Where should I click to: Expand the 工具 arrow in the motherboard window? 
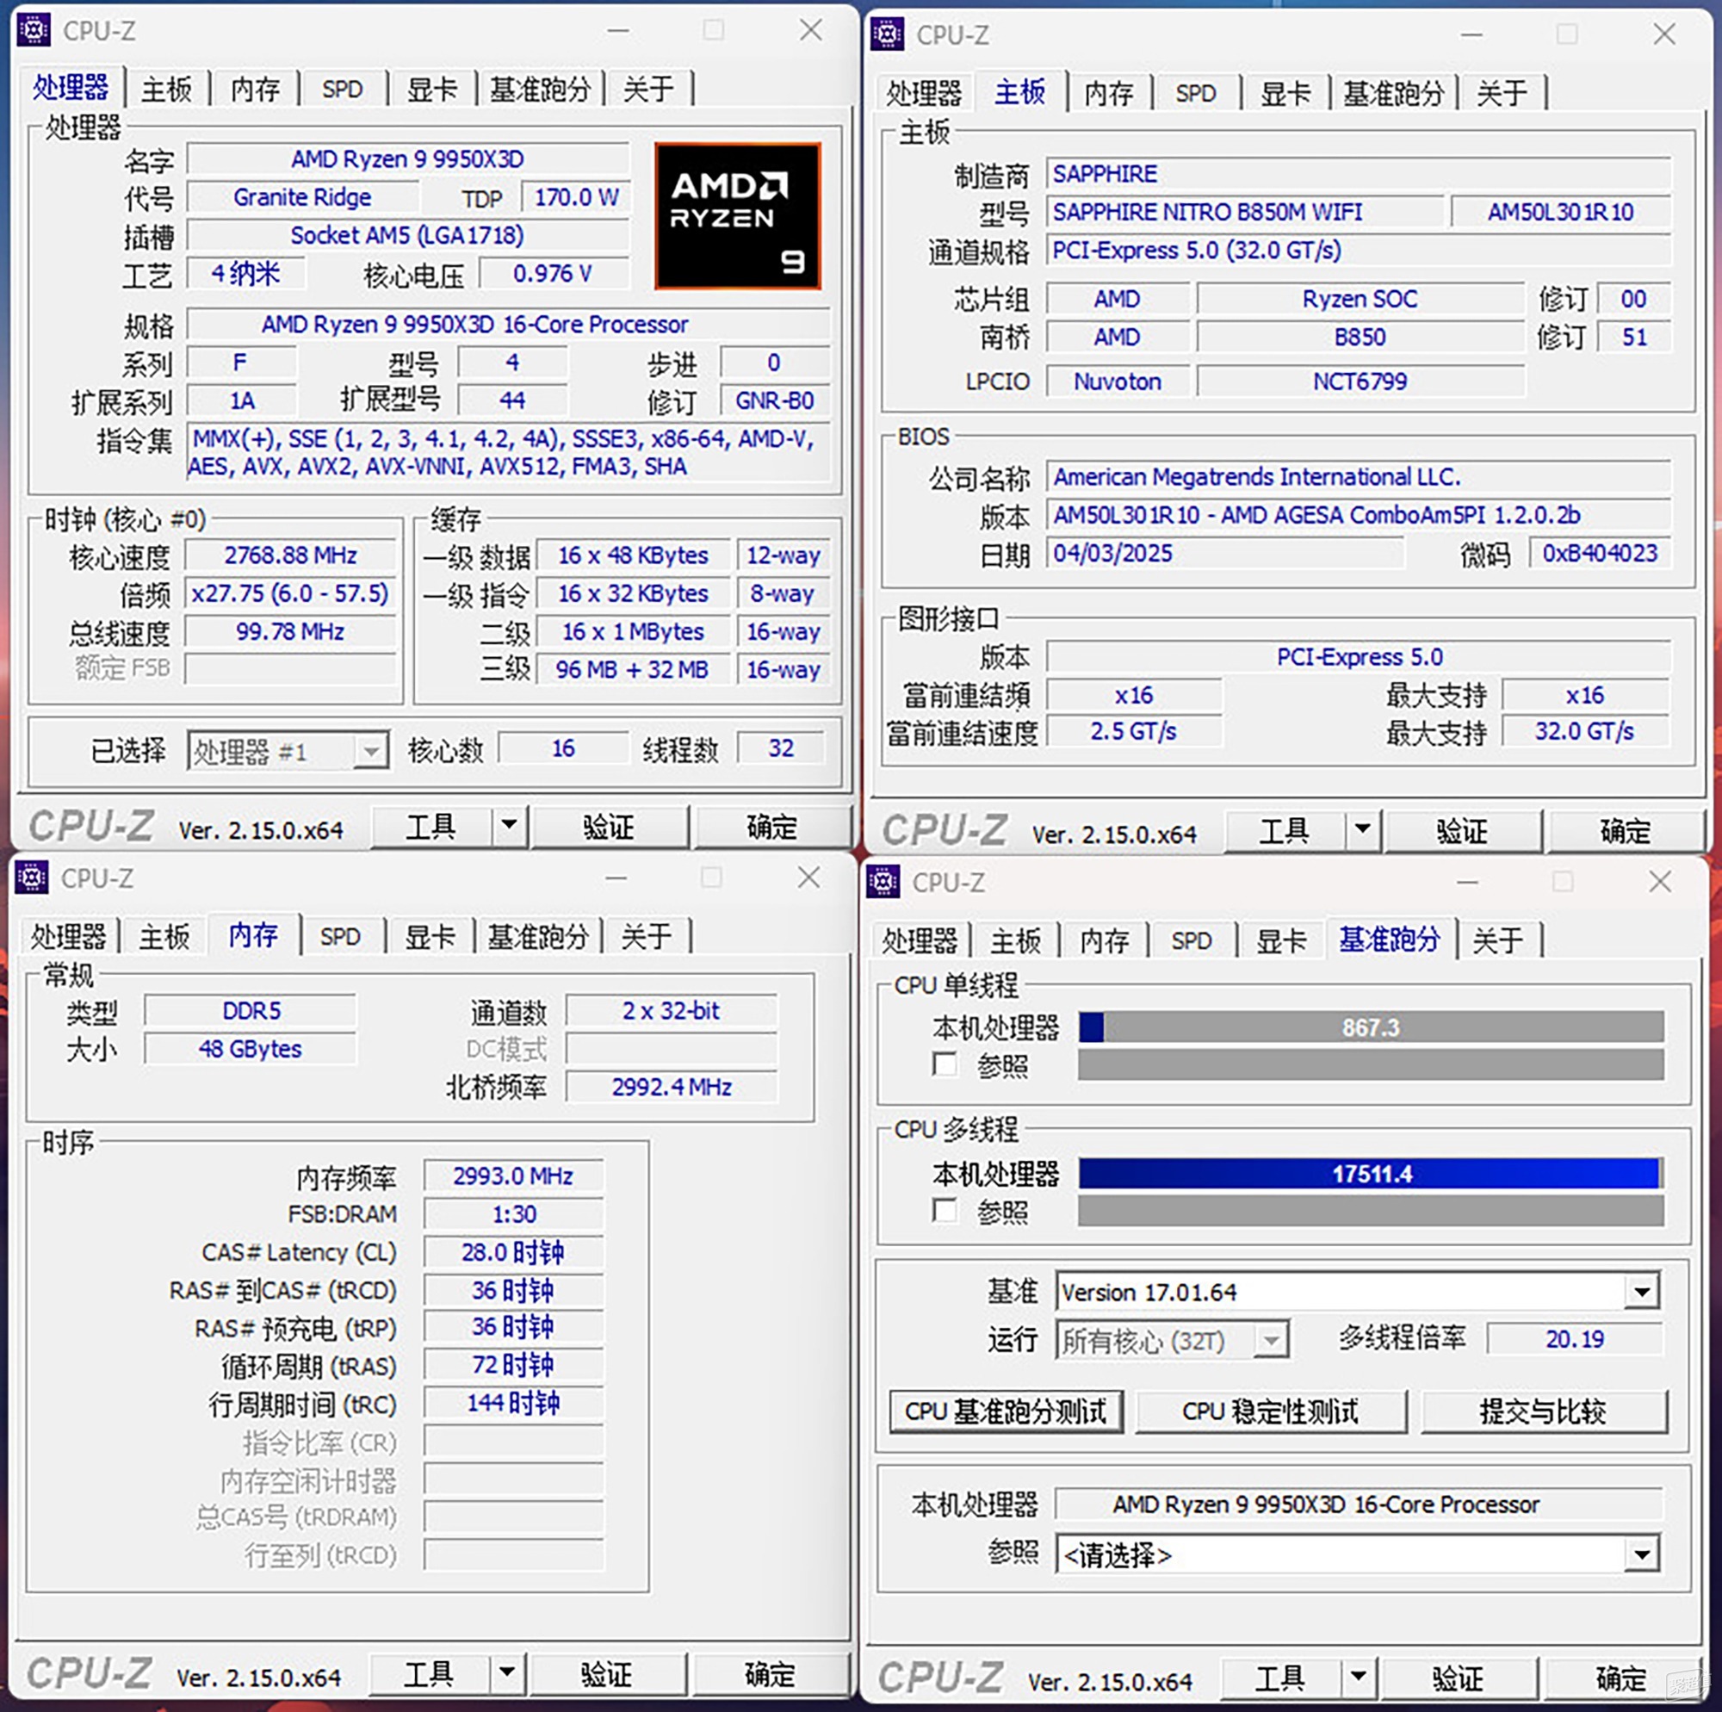(1362, 830)
